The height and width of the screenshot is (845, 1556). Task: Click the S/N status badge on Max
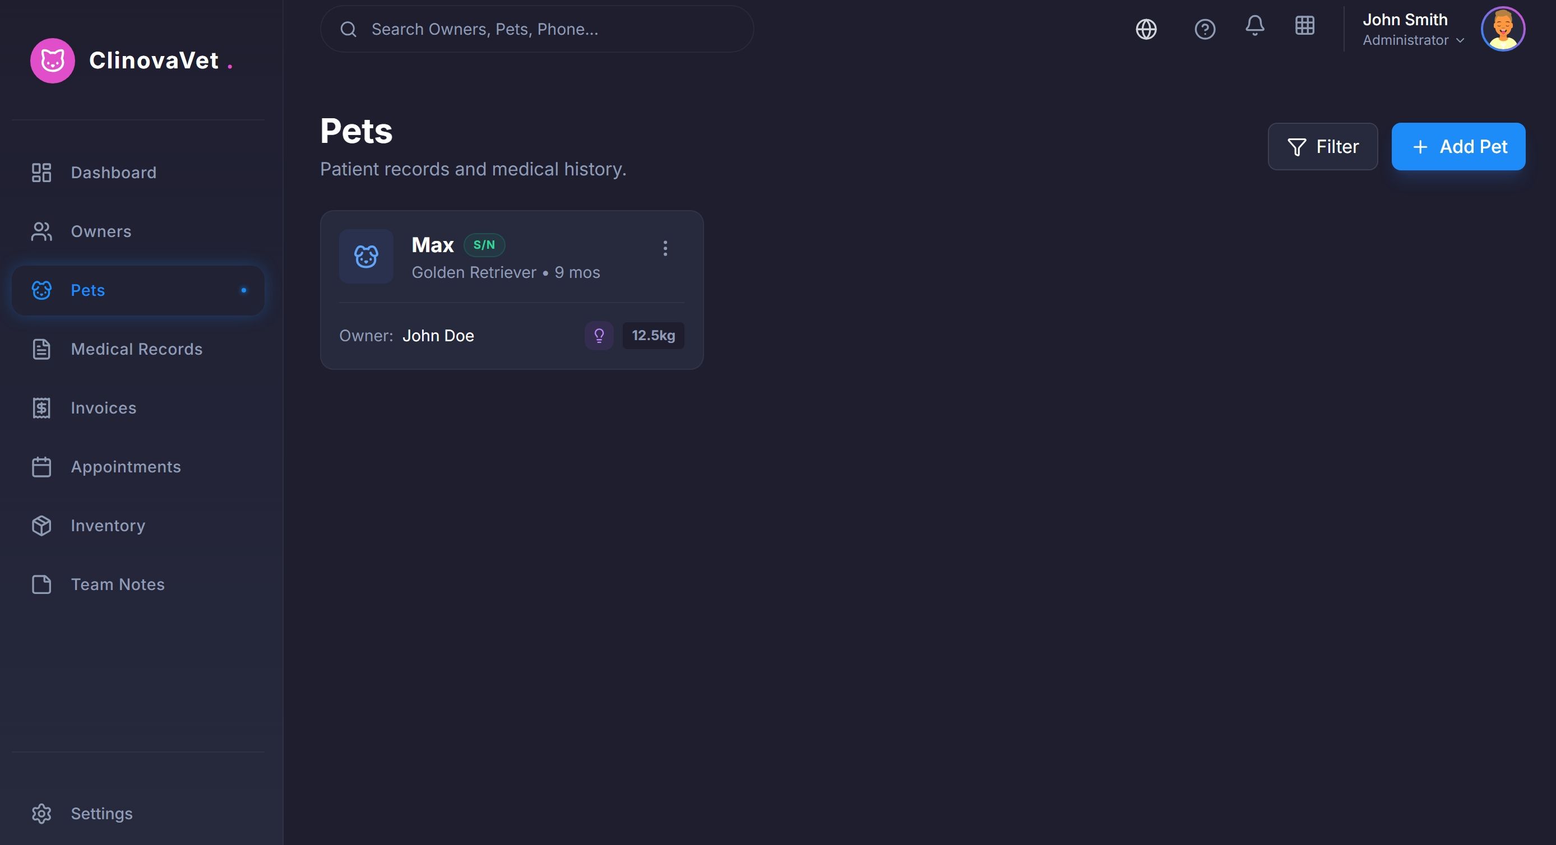[x=484, y=245]
